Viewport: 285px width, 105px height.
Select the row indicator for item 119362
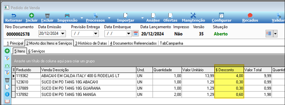tap(14, 76)
